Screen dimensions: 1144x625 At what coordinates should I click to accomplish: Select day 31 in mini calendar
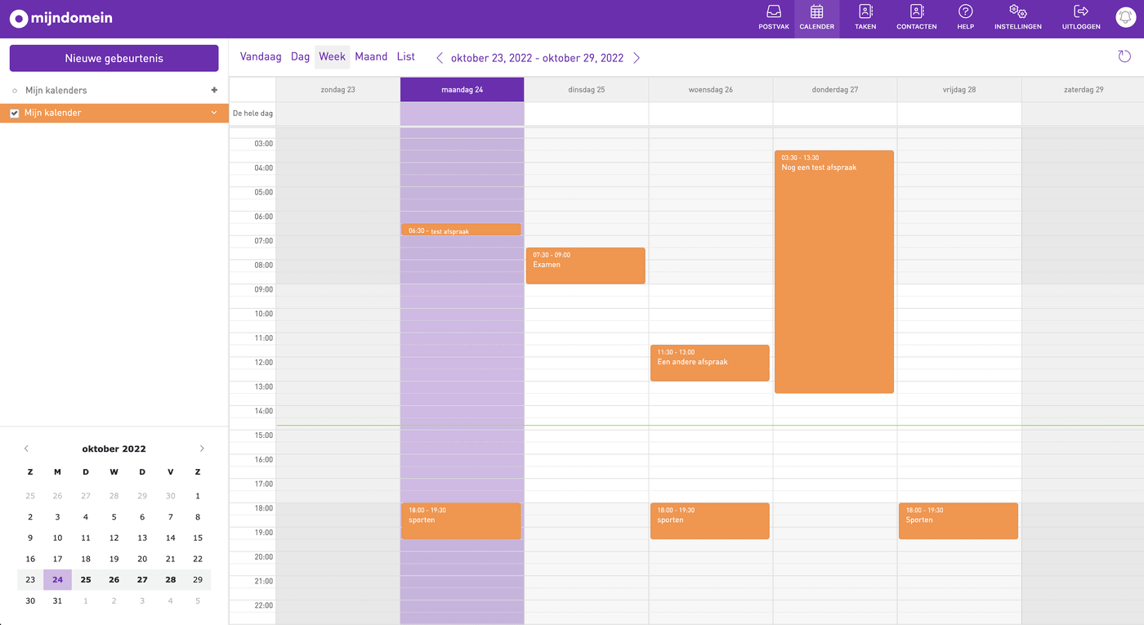coord(57,600)
